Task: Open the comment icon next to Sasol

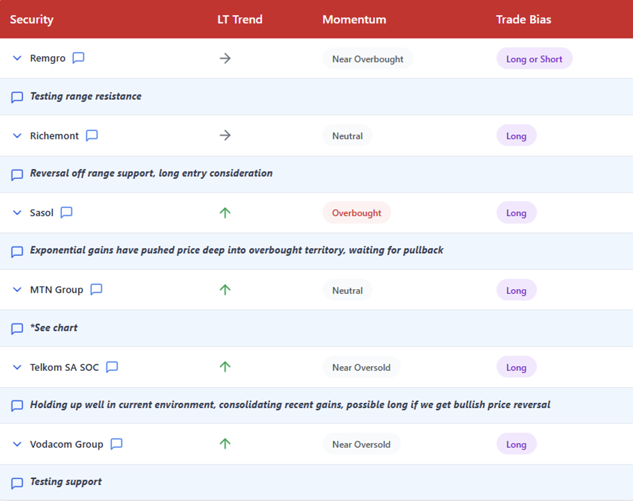Action: pyautogui.click(x=67, y=212)
